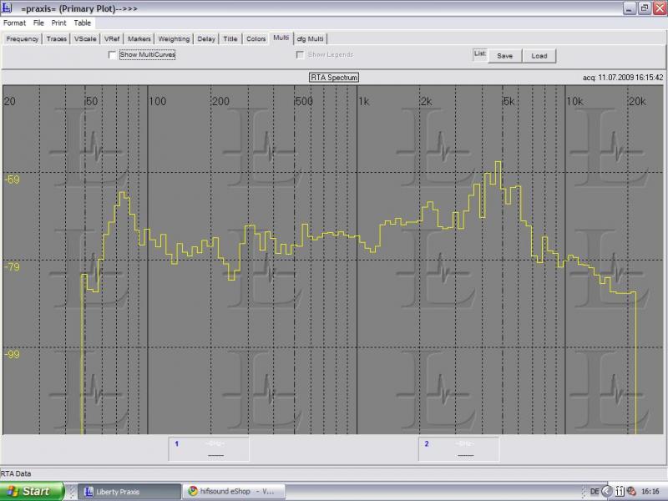Switch to the Weighting tab
Image resolution: width=668 pixels, height=501 pixels.
[174, 38]
